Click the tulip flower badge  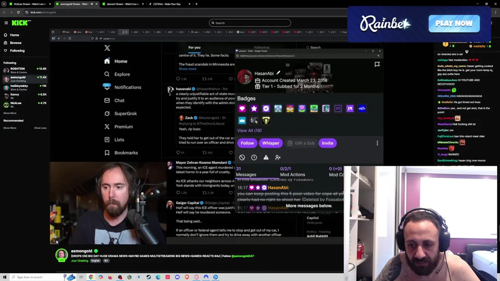pyautogui.click(x=302, y=108)
